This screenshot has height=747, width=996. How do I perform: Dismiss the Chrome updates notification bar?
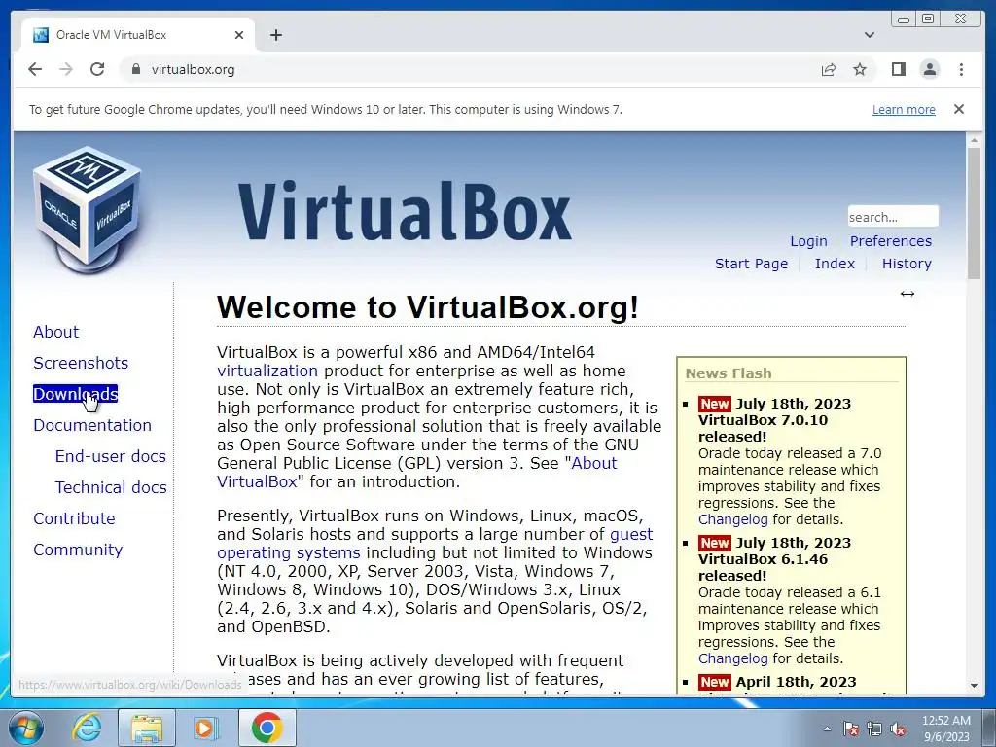tap(959, 109)
